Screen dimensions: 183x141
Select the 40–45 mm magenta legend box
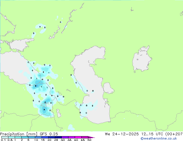tap(78, 137)
